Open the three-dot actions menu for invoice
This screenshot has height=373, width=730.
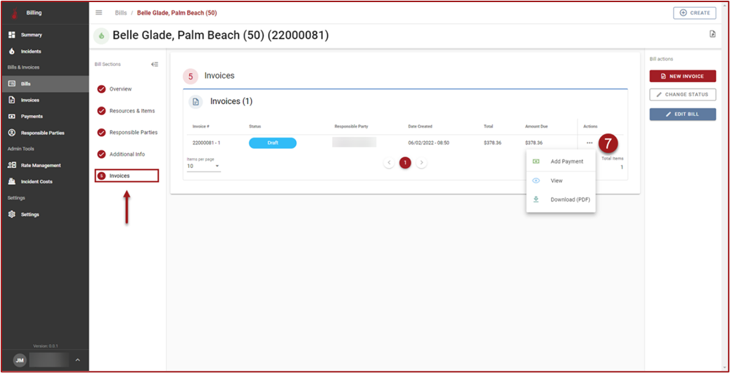pyautogui.click(x=589, y=143)
